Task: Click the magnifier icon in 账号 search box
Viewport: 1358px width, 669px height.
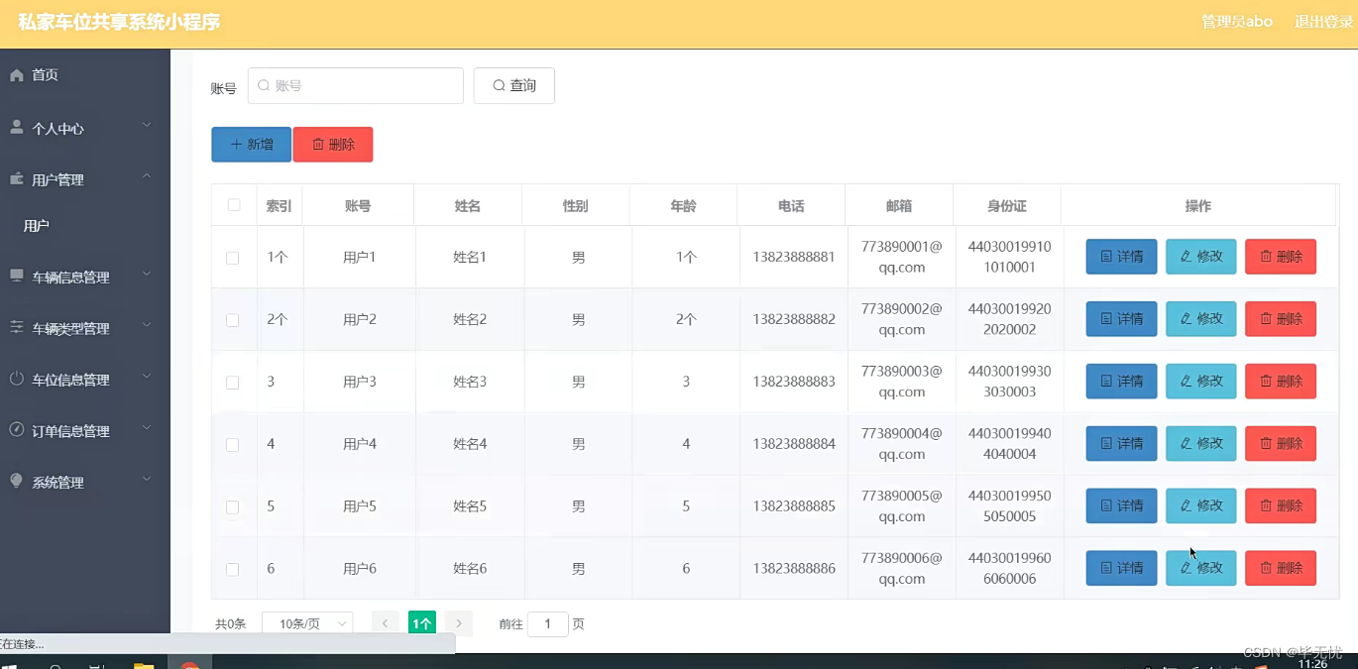Action: [x=264, y=86]
